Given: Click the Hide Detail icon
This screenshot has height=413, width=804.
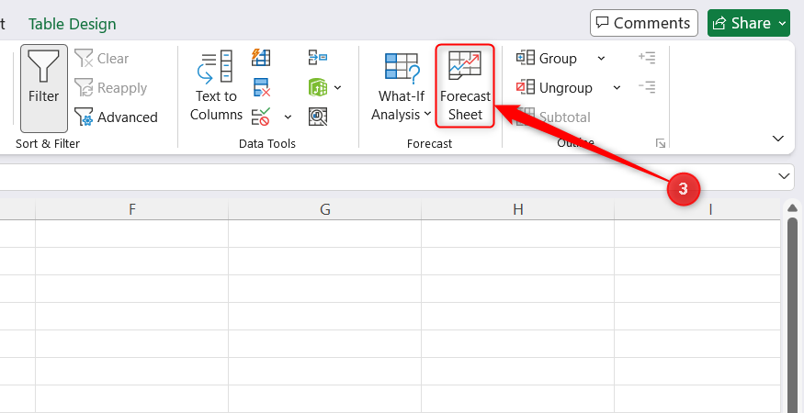Looking at the screenshot, I should click(647, 87).
